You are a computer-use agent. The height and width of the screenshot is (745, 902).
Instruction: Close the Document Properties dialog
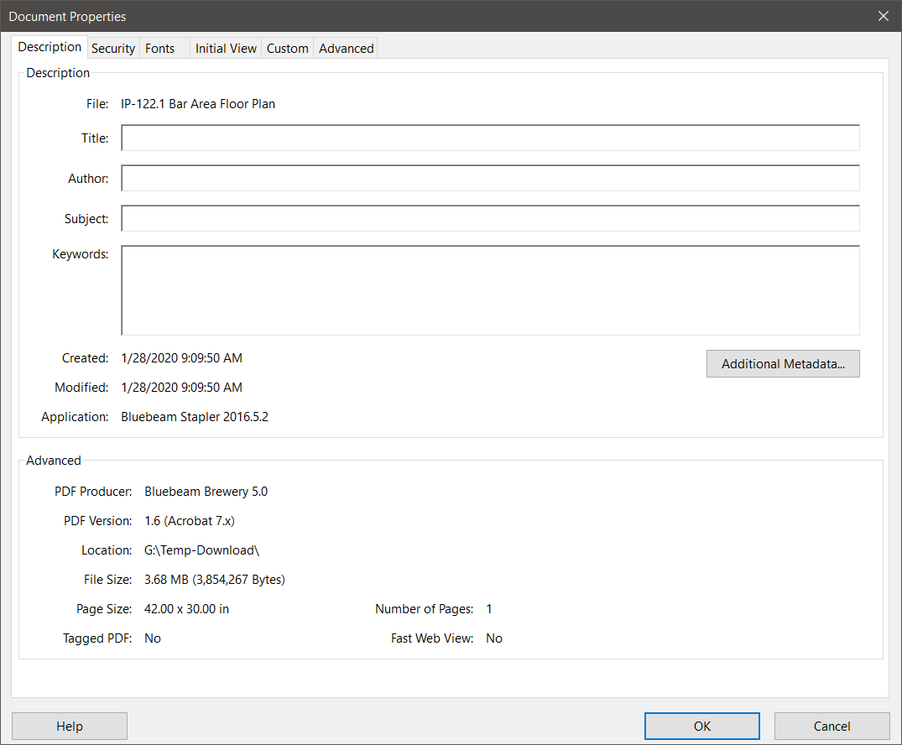point(883,15)
